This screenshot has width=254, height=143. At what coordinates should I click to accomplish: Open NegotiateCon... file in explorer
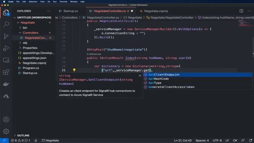click(x=36, y=38)
